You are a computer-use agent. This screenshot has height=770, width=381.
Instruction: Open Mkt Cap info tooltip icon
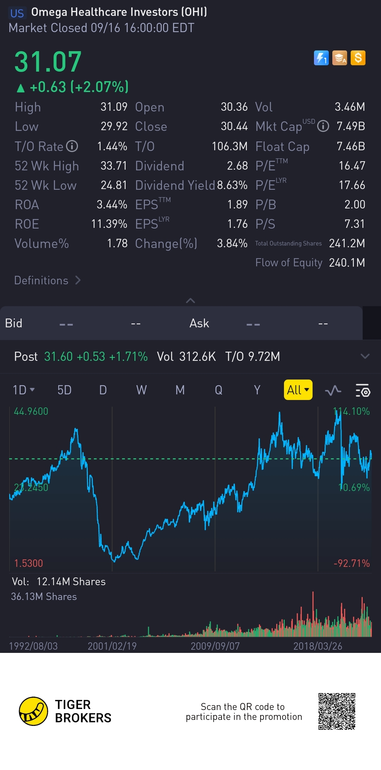click(323, 126)
